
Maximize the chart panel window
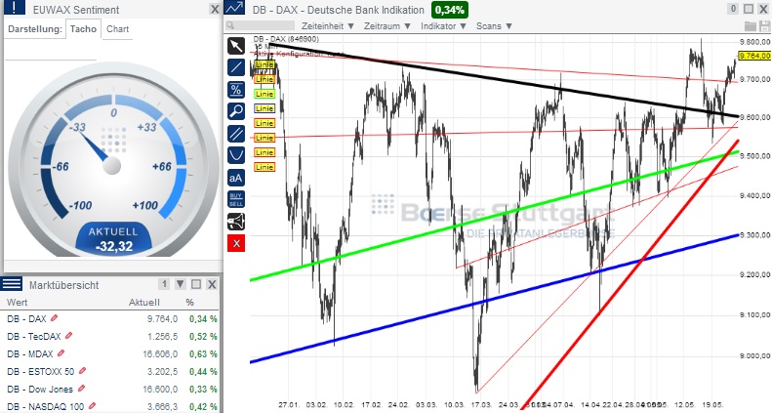(749, 9)
